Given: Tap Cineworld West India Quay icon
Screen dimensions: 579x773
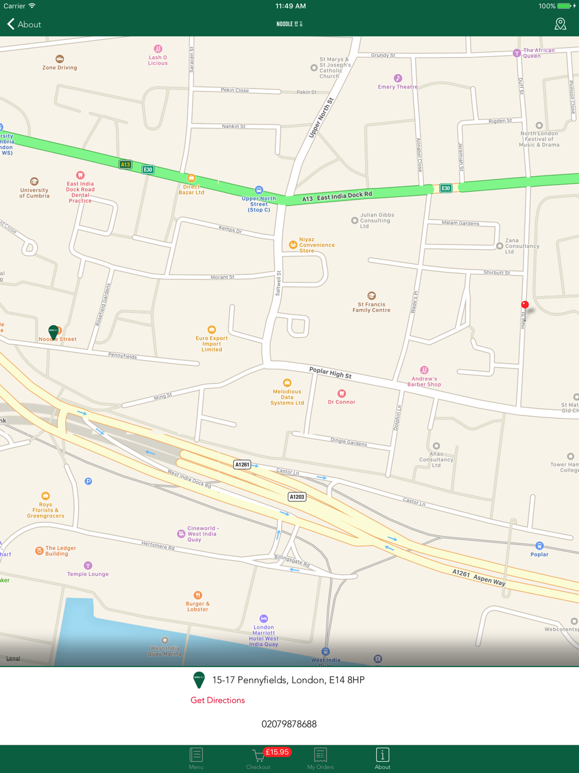Looking at the screenshot, I should point(181,534).
